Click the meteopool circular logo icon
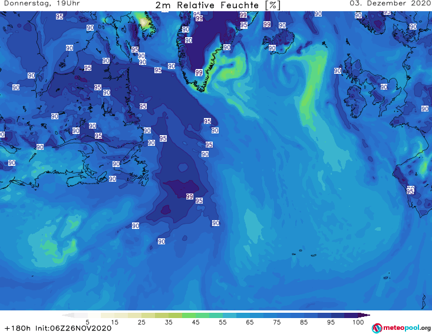This screenshot has height=334, width=432. point(377,328)
